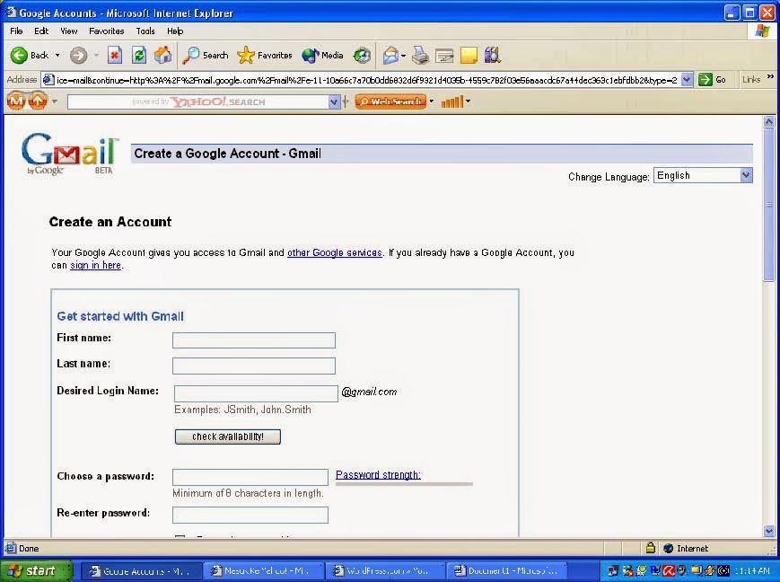The image size is (780, 582).
Task: Click the Windows start button
Action: pos(36,570)
